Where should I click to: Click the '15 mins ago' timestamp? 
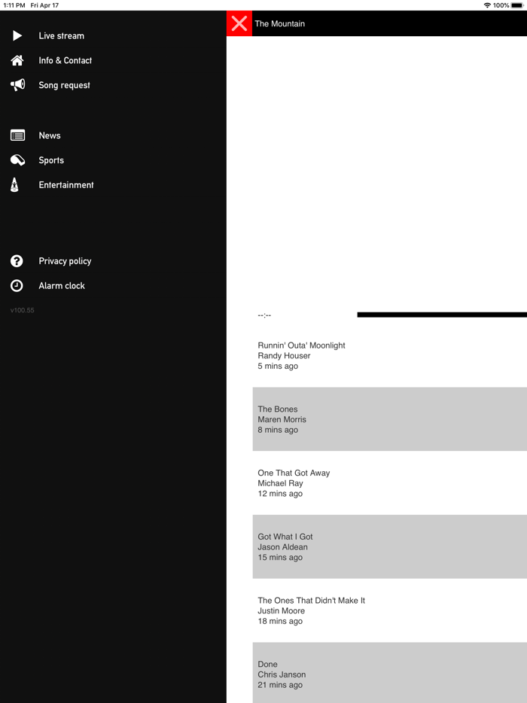(280, 557)
